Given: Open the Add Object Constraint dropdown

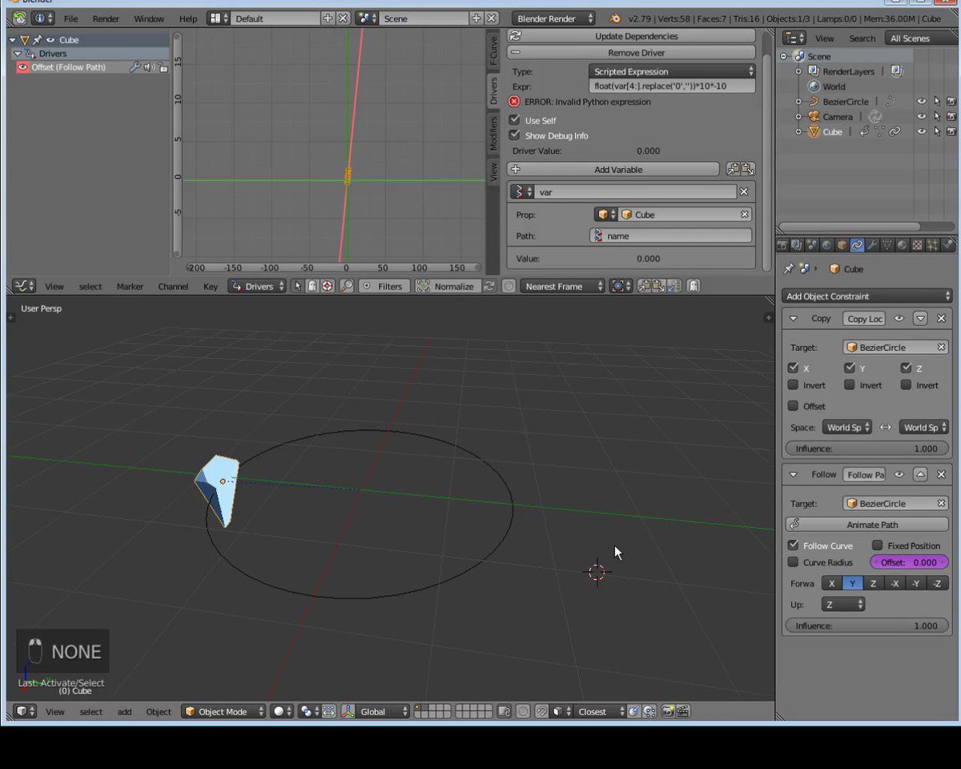Looking at the screenshot, I should pos(867,296).
